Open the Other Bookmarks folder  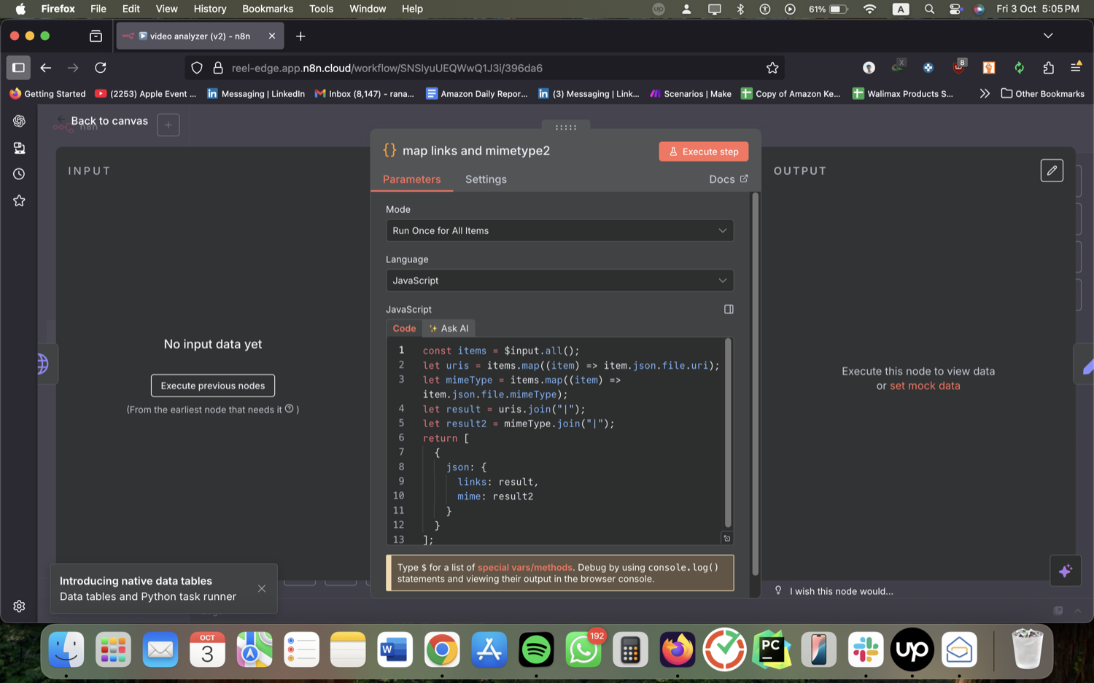[x=1042, y=93]
